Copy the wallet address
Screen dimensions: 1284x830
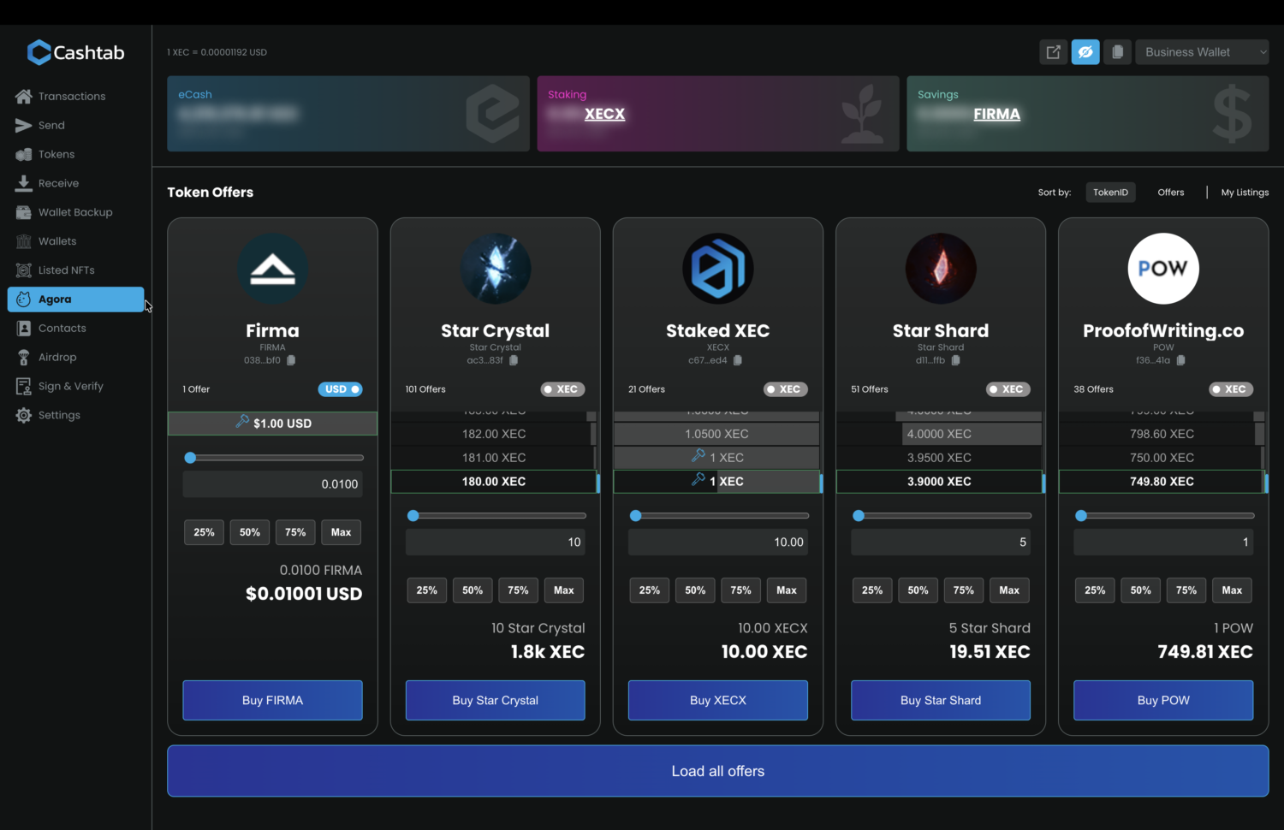tap(1117, 52)
